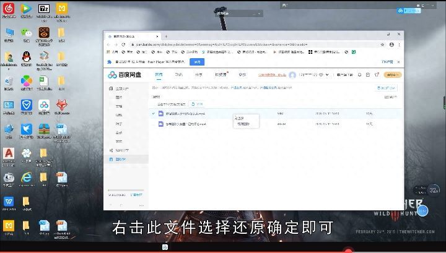Select 音乐 category in sidebar
The width and height of the screenshot is (446, 253).
(x=119, y=132)
